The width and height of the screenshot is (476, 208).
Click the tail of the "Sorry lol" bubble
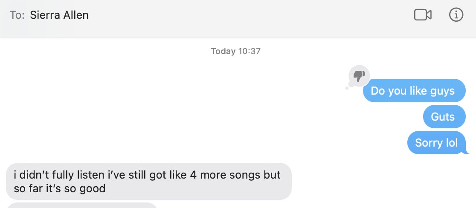[x=466, y=152]
